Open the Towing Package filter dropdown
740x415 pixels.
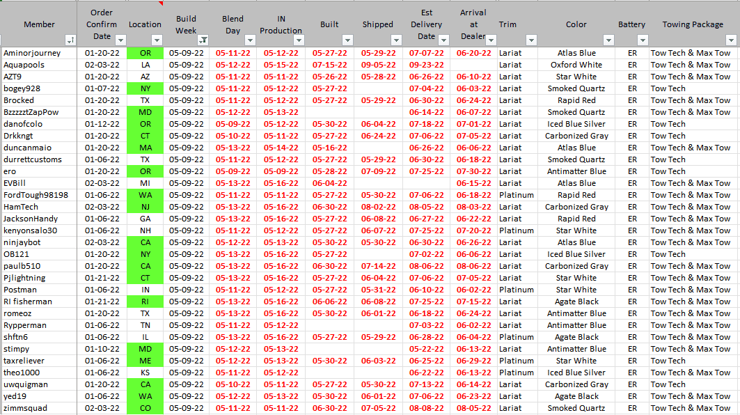click(x=730, y=40)
